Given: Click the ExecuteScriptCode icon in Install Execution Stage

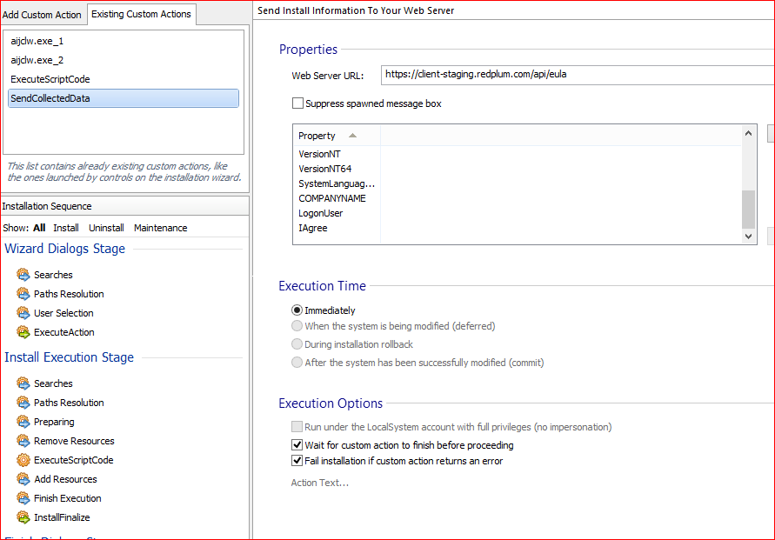Looking at the screenshot, I should click(23, 460).
